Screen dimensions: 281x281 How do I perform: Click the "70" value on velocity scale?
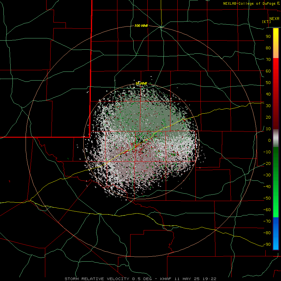click(268, 60)
